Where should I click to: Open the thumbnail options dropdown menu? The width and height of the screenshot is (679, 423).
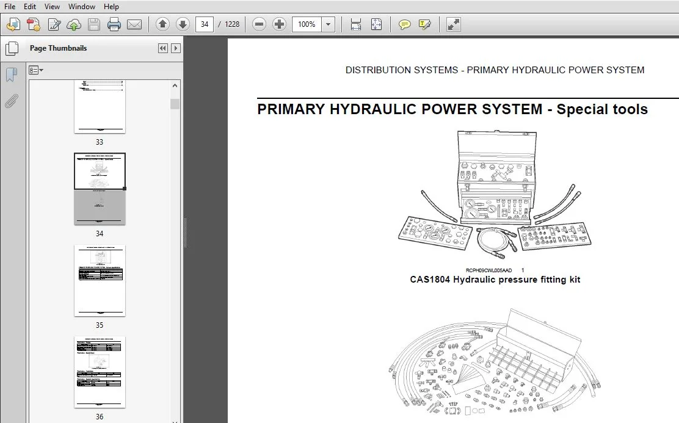point(36,70)
